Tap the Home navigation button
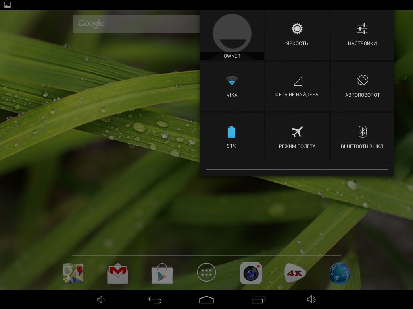This screenshot has width=413, height=309. click(x=206, y=299)
